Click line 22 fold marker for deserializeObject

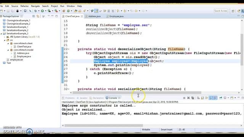click(69, 49)
